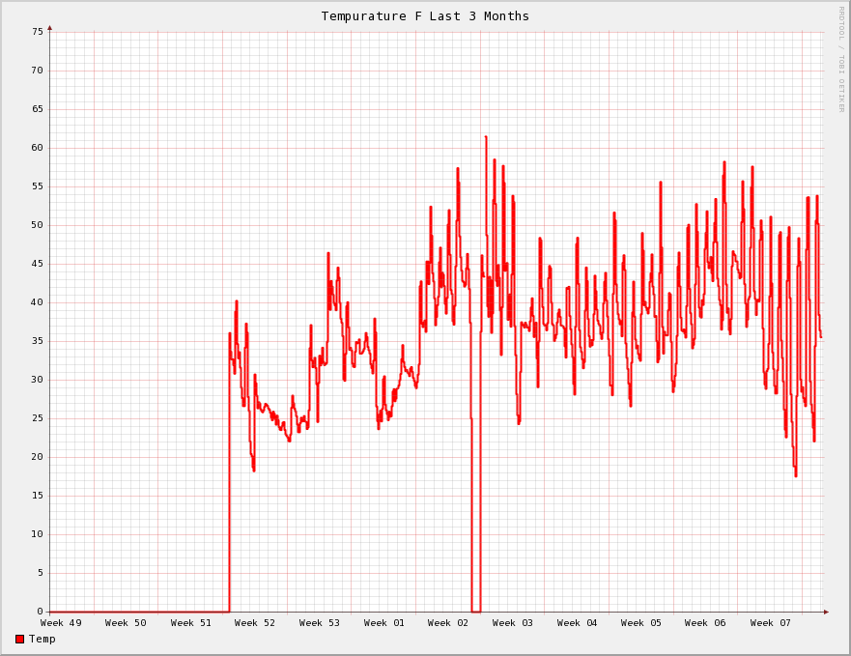
Task: Click the Week 02 axis label
Action: [x=448, y=623]
